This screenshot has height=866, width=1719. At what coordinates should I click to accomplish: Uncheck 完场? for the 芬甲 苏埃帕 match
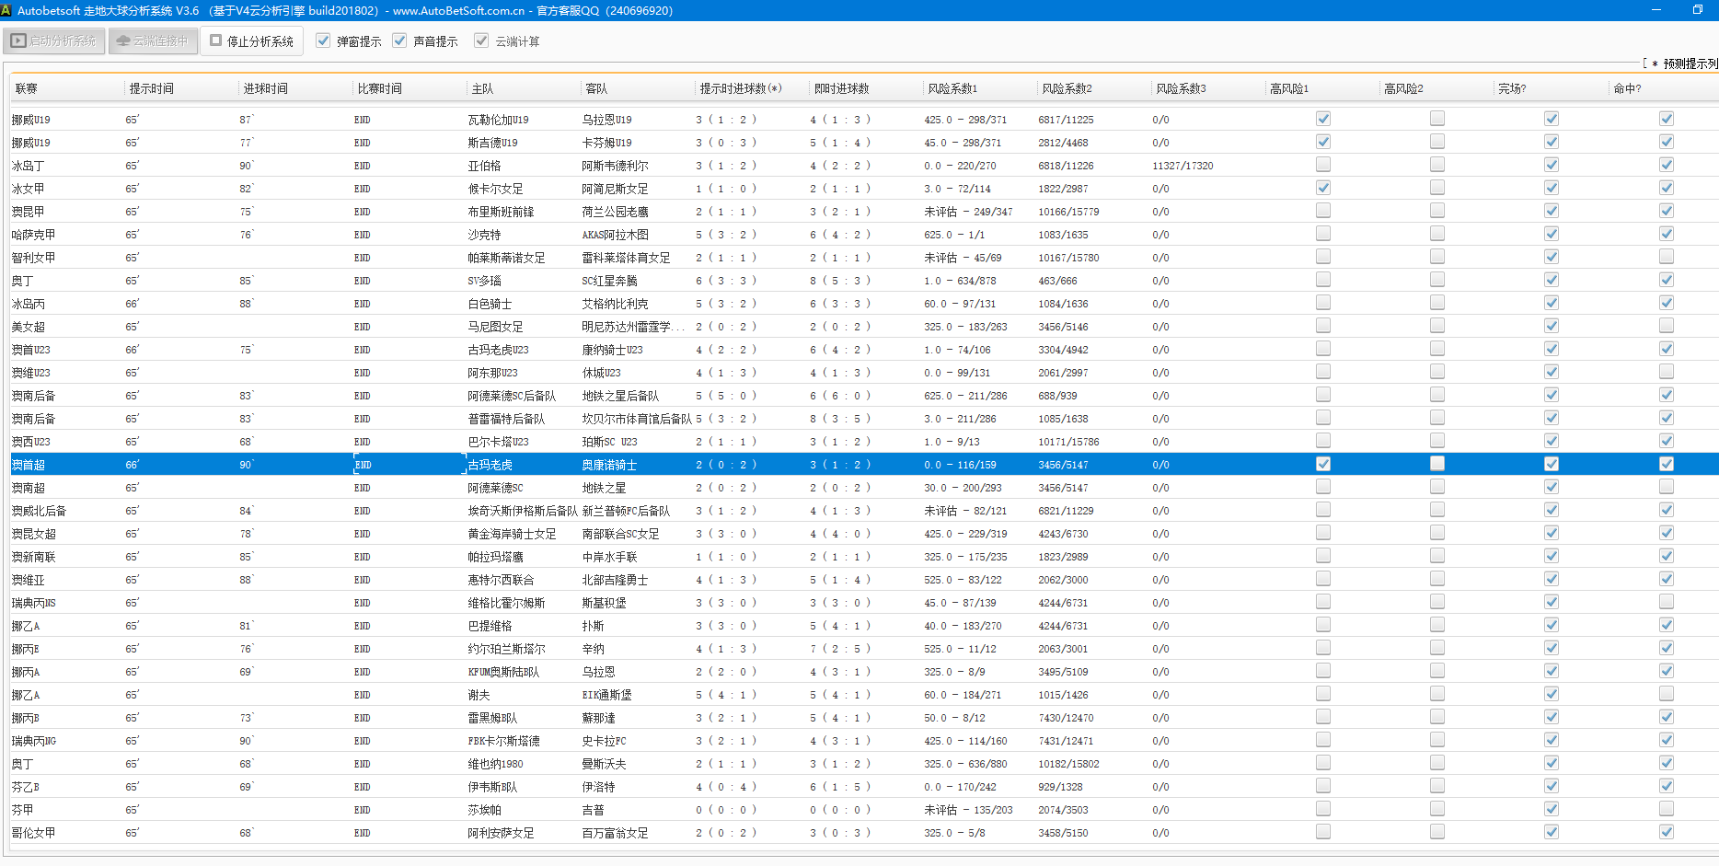pos(1552,809)
